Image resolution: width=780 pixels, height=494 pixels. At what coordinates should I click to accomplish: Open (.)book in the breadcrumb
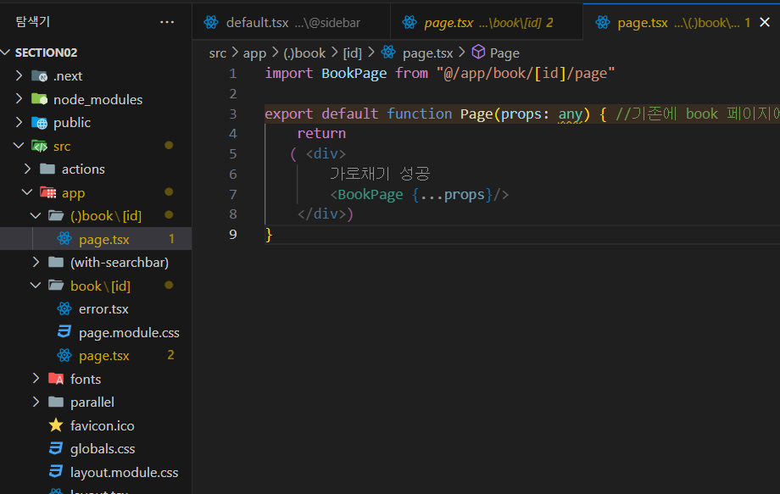[304, 53]
